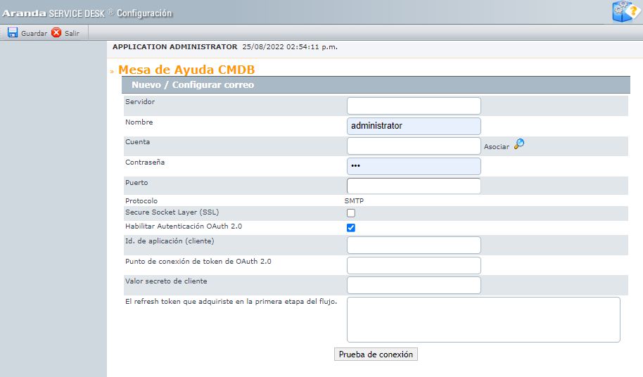This screenshot has height=377, width=643.
Task: Focus the Puerto input field
Action: coord(414,186)
